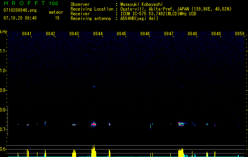The height and width of the screenshot is (157, 248).
Task: Click the long meteor echo after 0847
Action: coord(182,124)
